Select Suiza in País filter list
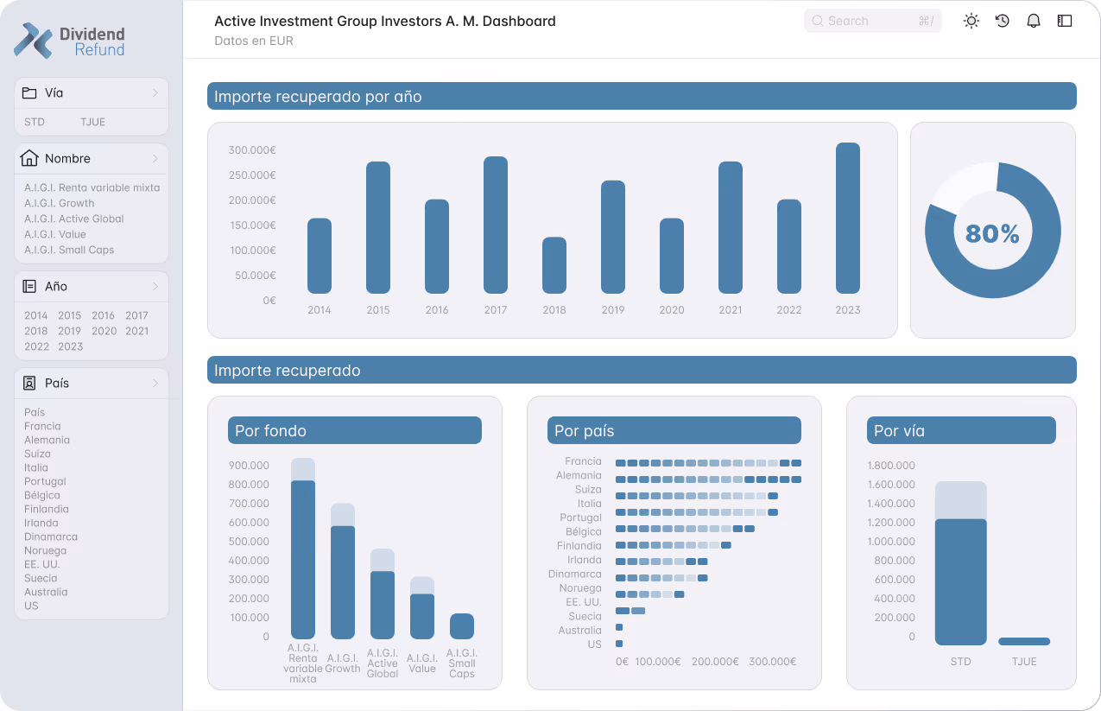Viewport: 1101px width, 711px height. point(37,454)
